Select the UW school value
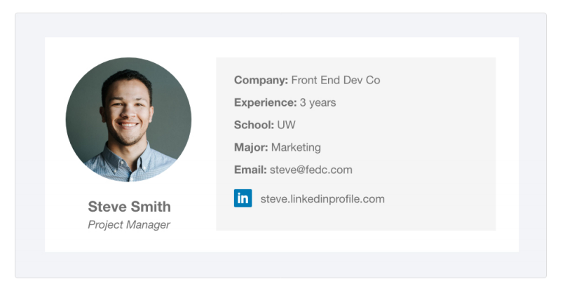 286,125
